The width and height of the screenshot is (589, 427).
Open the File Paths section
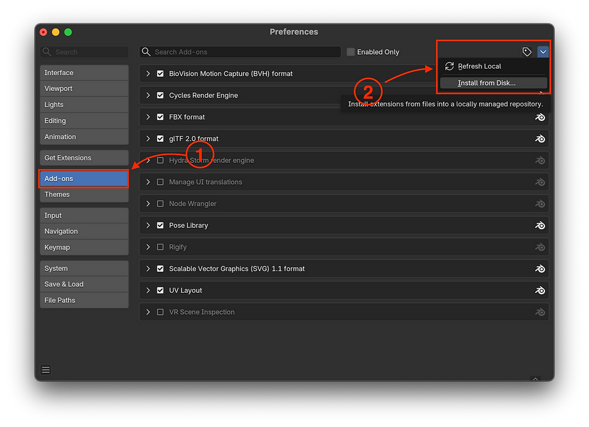(84, 301)
